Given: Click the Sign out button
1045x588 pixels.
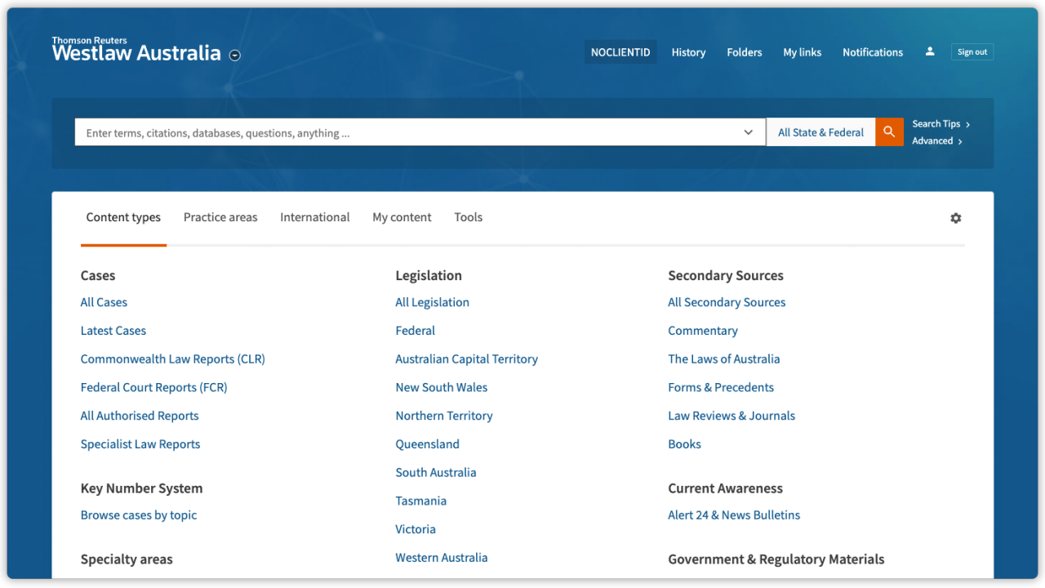Looking at the screenshot, I should [x=972, y=51].
